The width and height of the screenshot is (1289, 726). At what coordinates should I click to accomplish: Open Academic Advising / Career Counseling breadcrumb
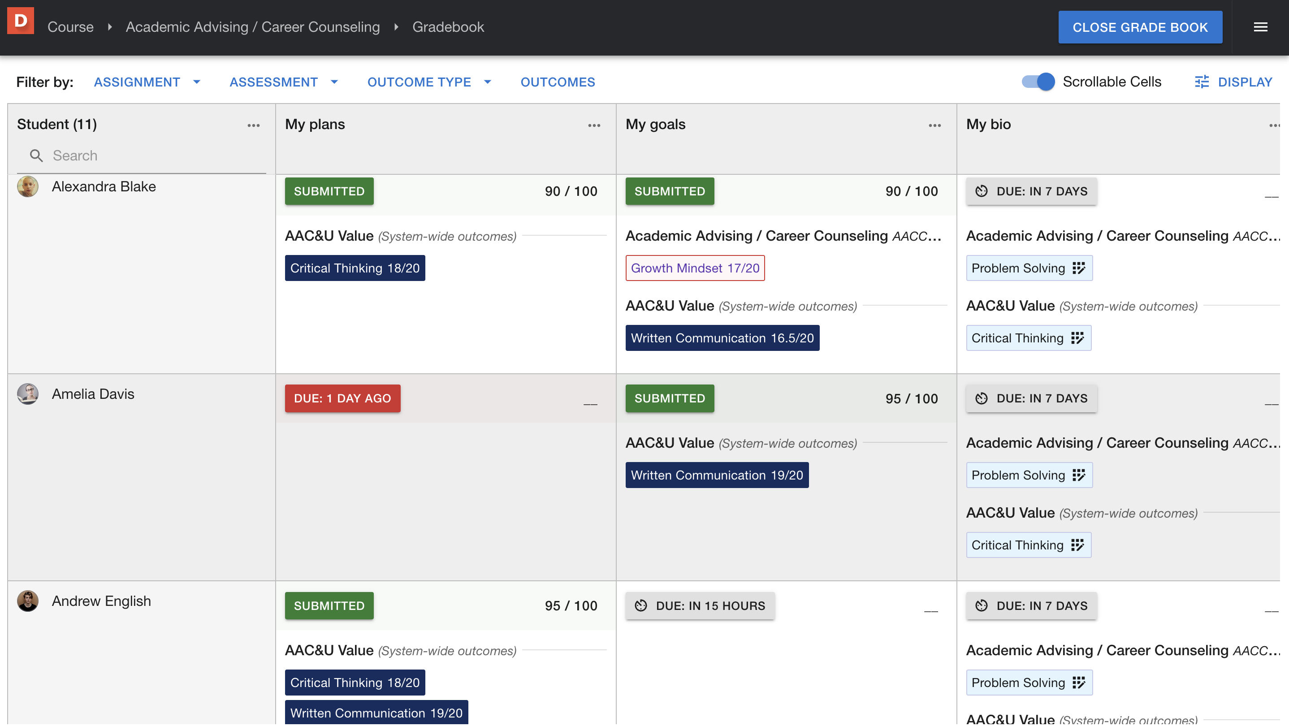253,27
